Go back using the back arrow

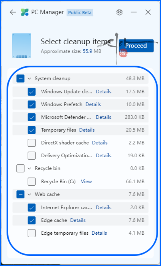13,13
